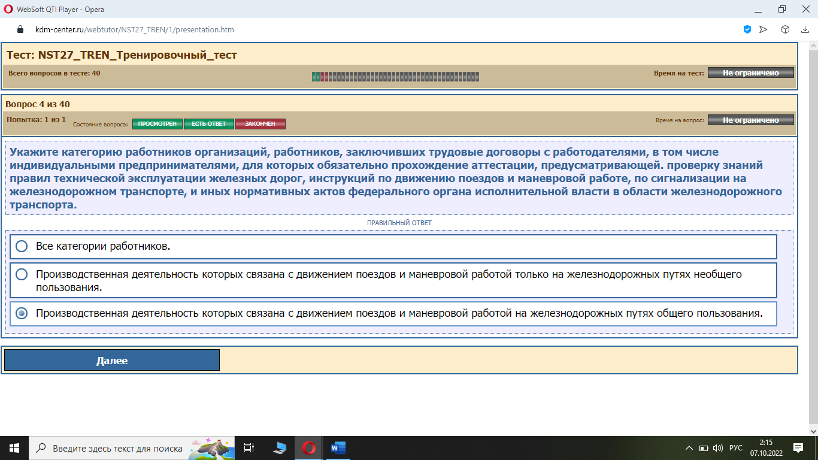Select the answer 'Все категории работников.'
The height and width of the screenshot is (460, 818).
393,246
